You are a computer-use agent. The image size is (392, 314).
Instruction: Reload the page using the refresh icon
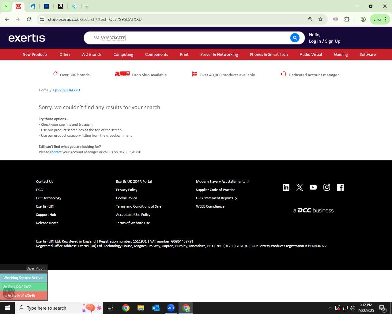tap(29, 19)
